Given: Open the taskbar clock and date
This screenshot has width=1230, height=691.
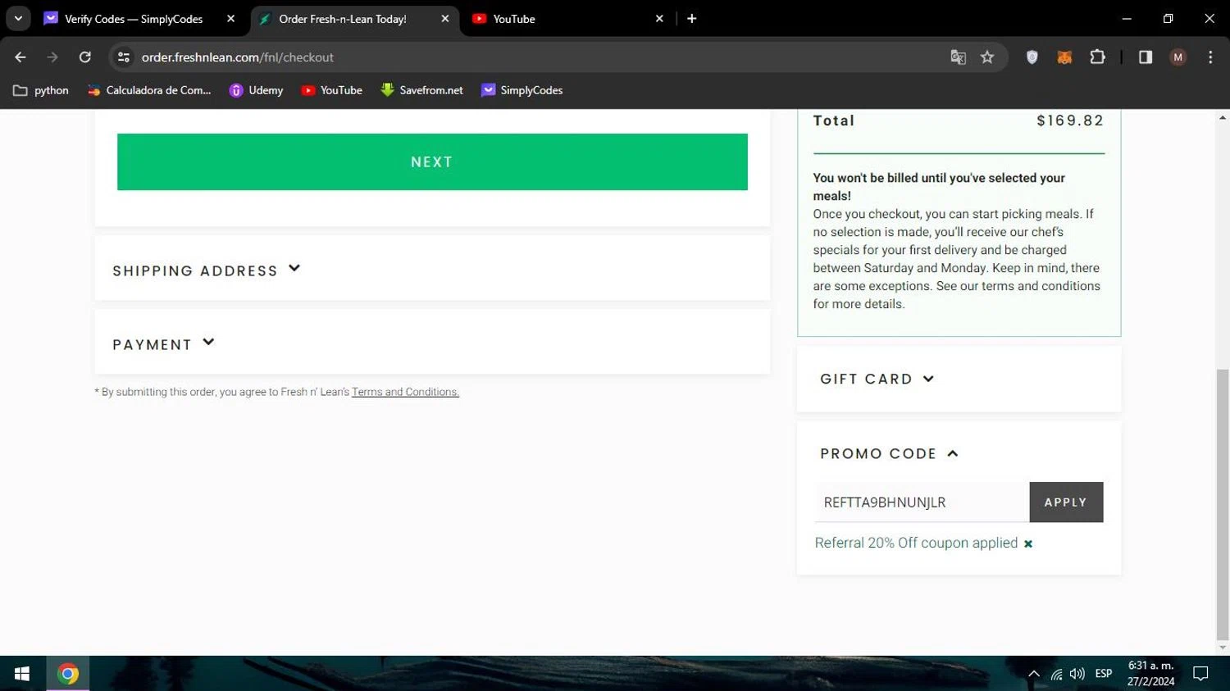Looking at the screenshot, I should (1150, 674).
